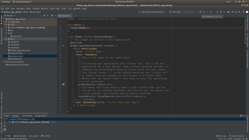Open the Tools menu
The width and height of the screenshot is (249, 140).
point(64,8)
